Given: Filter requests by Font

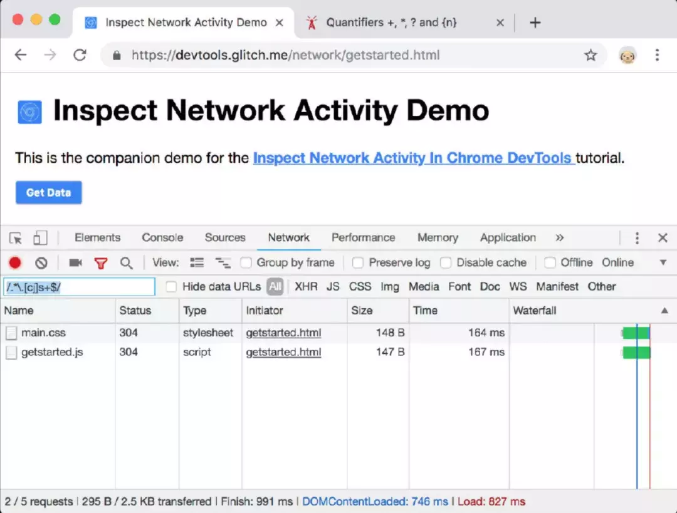Looking at the screenshot, I should coord(459,286).
